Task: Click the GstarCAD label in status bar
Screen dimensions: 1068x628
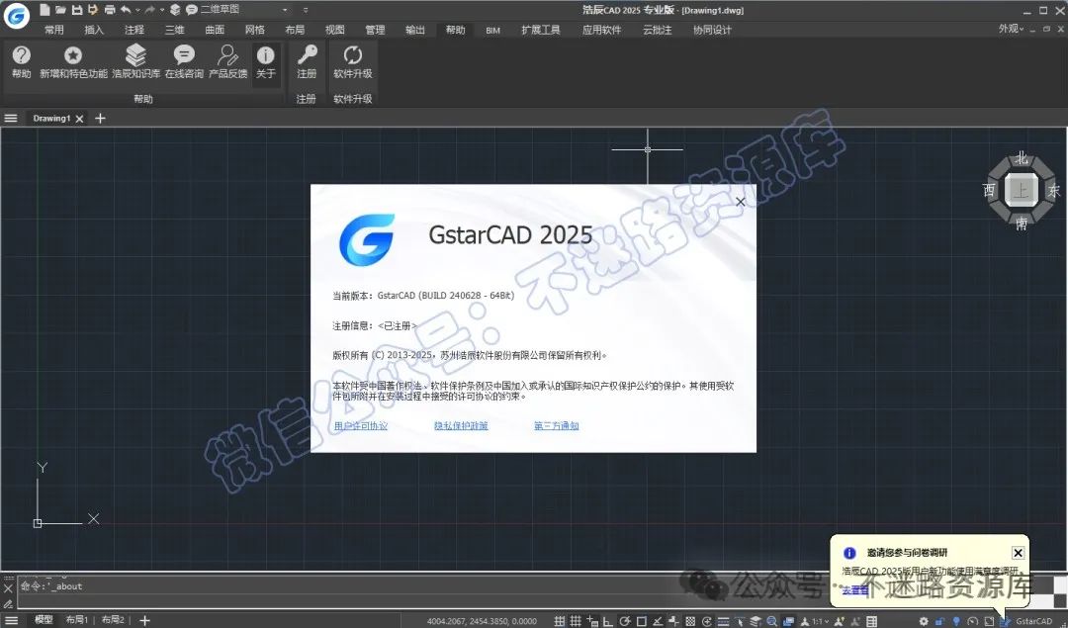Action: (1034, 621)
